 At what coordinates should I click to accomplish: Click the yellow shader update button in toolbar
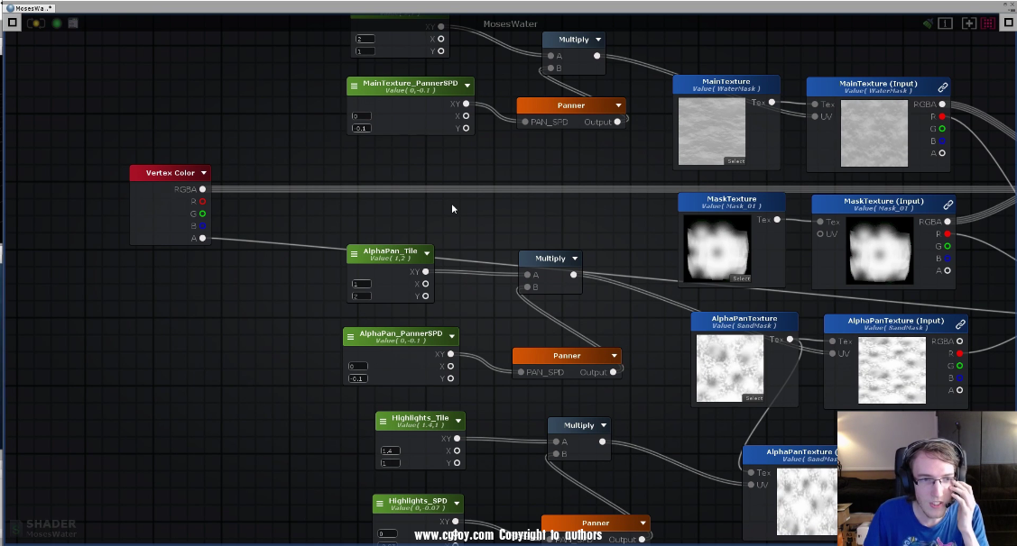pos(36,23)
